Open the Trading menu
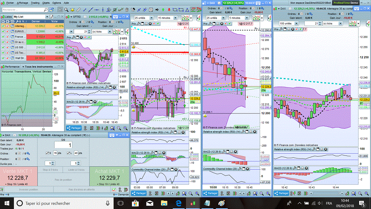 click(35, 3)
